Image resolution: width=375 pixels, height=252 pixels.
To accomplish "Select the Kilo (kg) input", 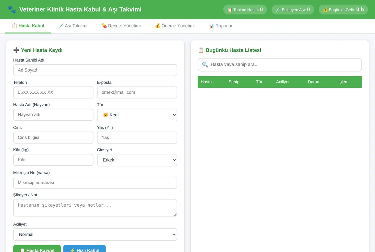I will click(x=53, y=160).
